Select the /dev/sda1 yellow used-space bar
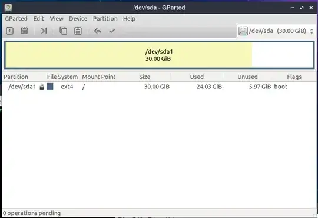Image resolution: width=318 pixels, height=218 pixels. pyautogui.click(x=128, y=55)
